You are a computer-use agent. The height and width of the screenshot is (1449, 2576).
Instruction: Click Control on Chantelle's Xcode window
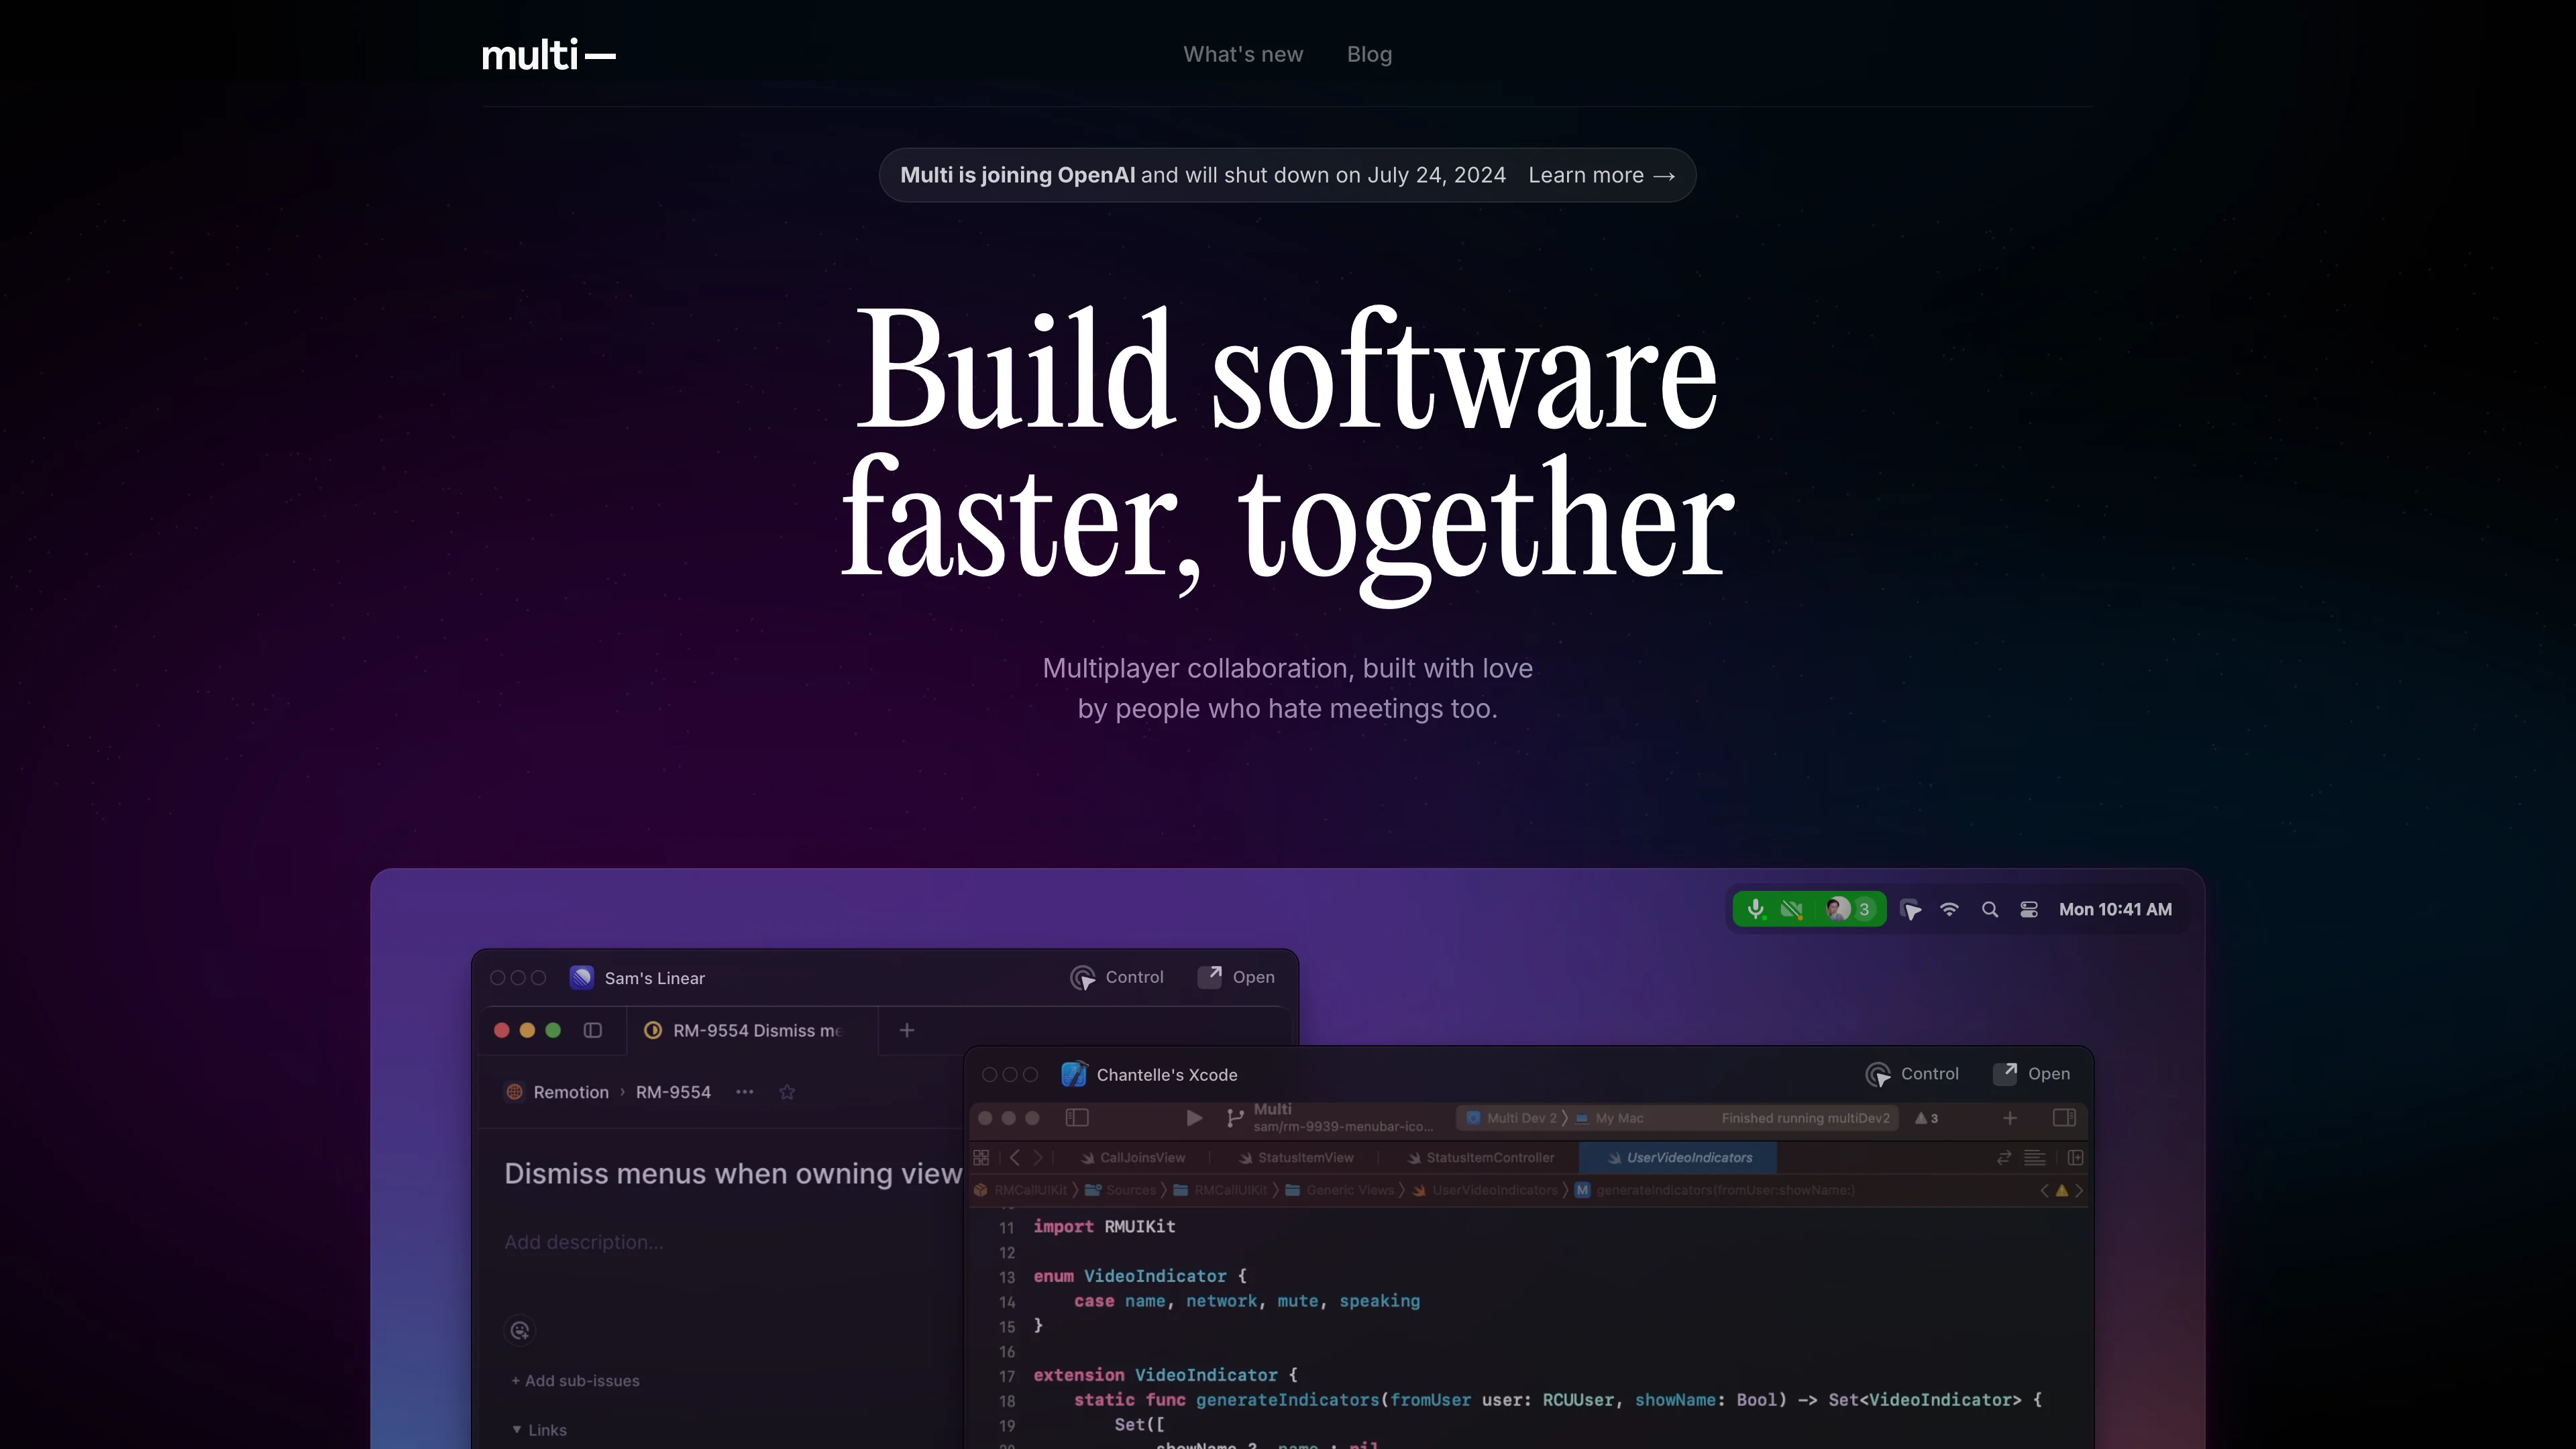[1912, 1074]
